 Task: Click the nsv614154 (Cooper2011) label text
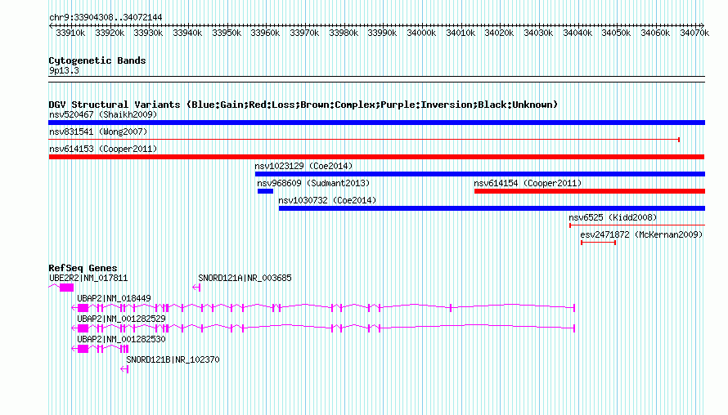click(x=528, y=183)
